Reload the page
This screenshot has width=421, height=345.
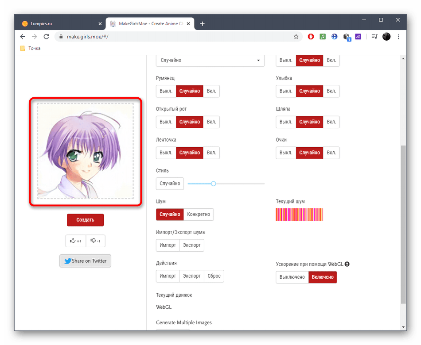click(x=46, y=37)
